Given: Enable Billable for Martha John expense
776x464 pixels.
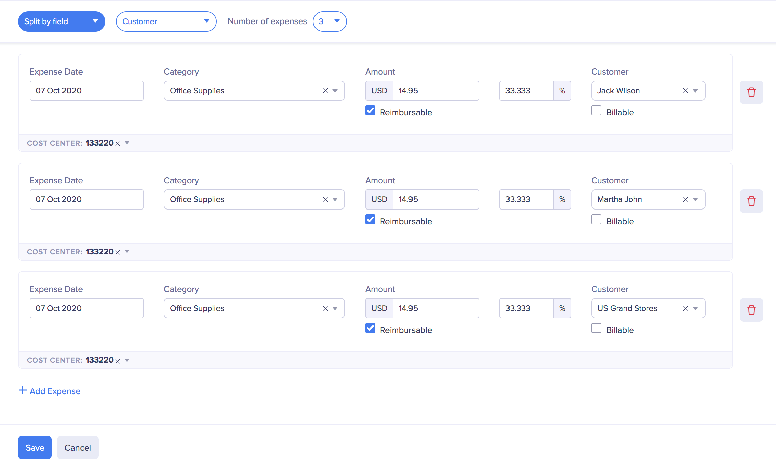Looking at the screenshot, I should pyautogui.click(x=596, y=220).
